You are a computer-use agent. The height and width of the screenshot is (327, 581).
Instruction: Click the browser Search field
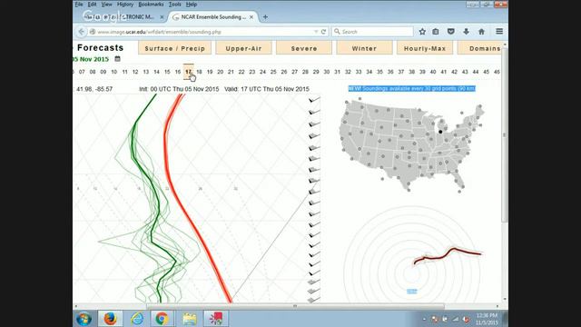[372, 32]
